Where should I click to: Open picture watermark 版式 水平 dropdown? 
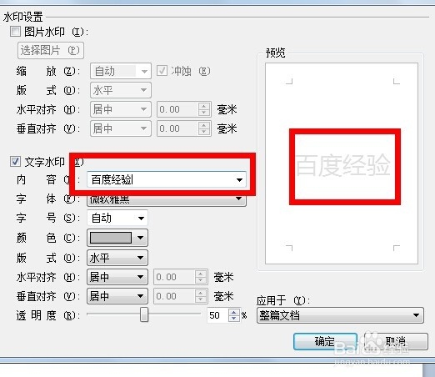click(x=121, y=90)
